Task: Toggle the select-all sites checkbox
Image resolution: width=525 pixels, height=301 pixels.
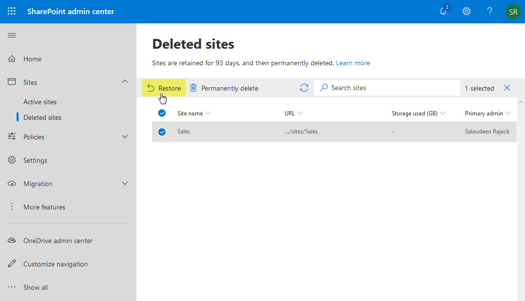Action: [162, 113]
